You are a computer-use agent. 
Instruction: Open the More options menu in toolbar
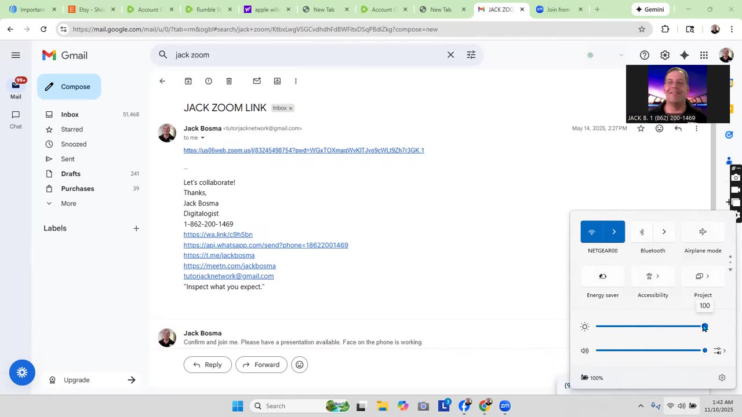(x=296, y=81)
